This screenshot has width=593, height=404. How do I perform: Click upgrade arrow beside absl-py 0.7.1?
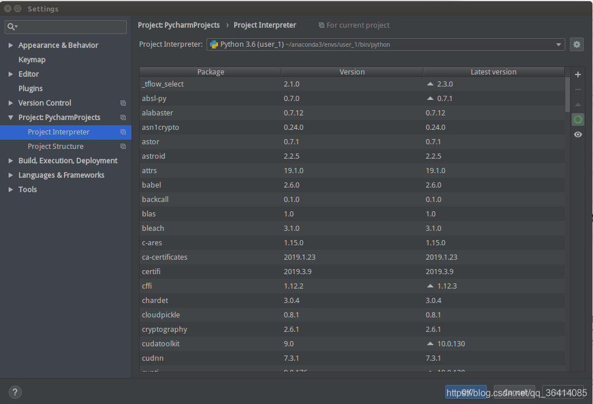point(430,98)
